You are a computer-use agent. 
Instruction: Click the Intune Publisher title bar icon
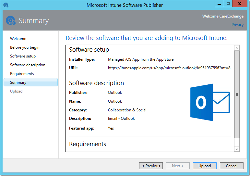6,5
